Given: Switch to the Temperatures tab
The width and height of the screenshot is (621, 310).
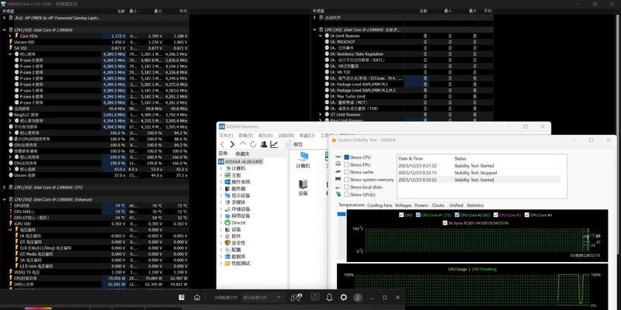Looking at the screenshot, I should tap(352, 205).
